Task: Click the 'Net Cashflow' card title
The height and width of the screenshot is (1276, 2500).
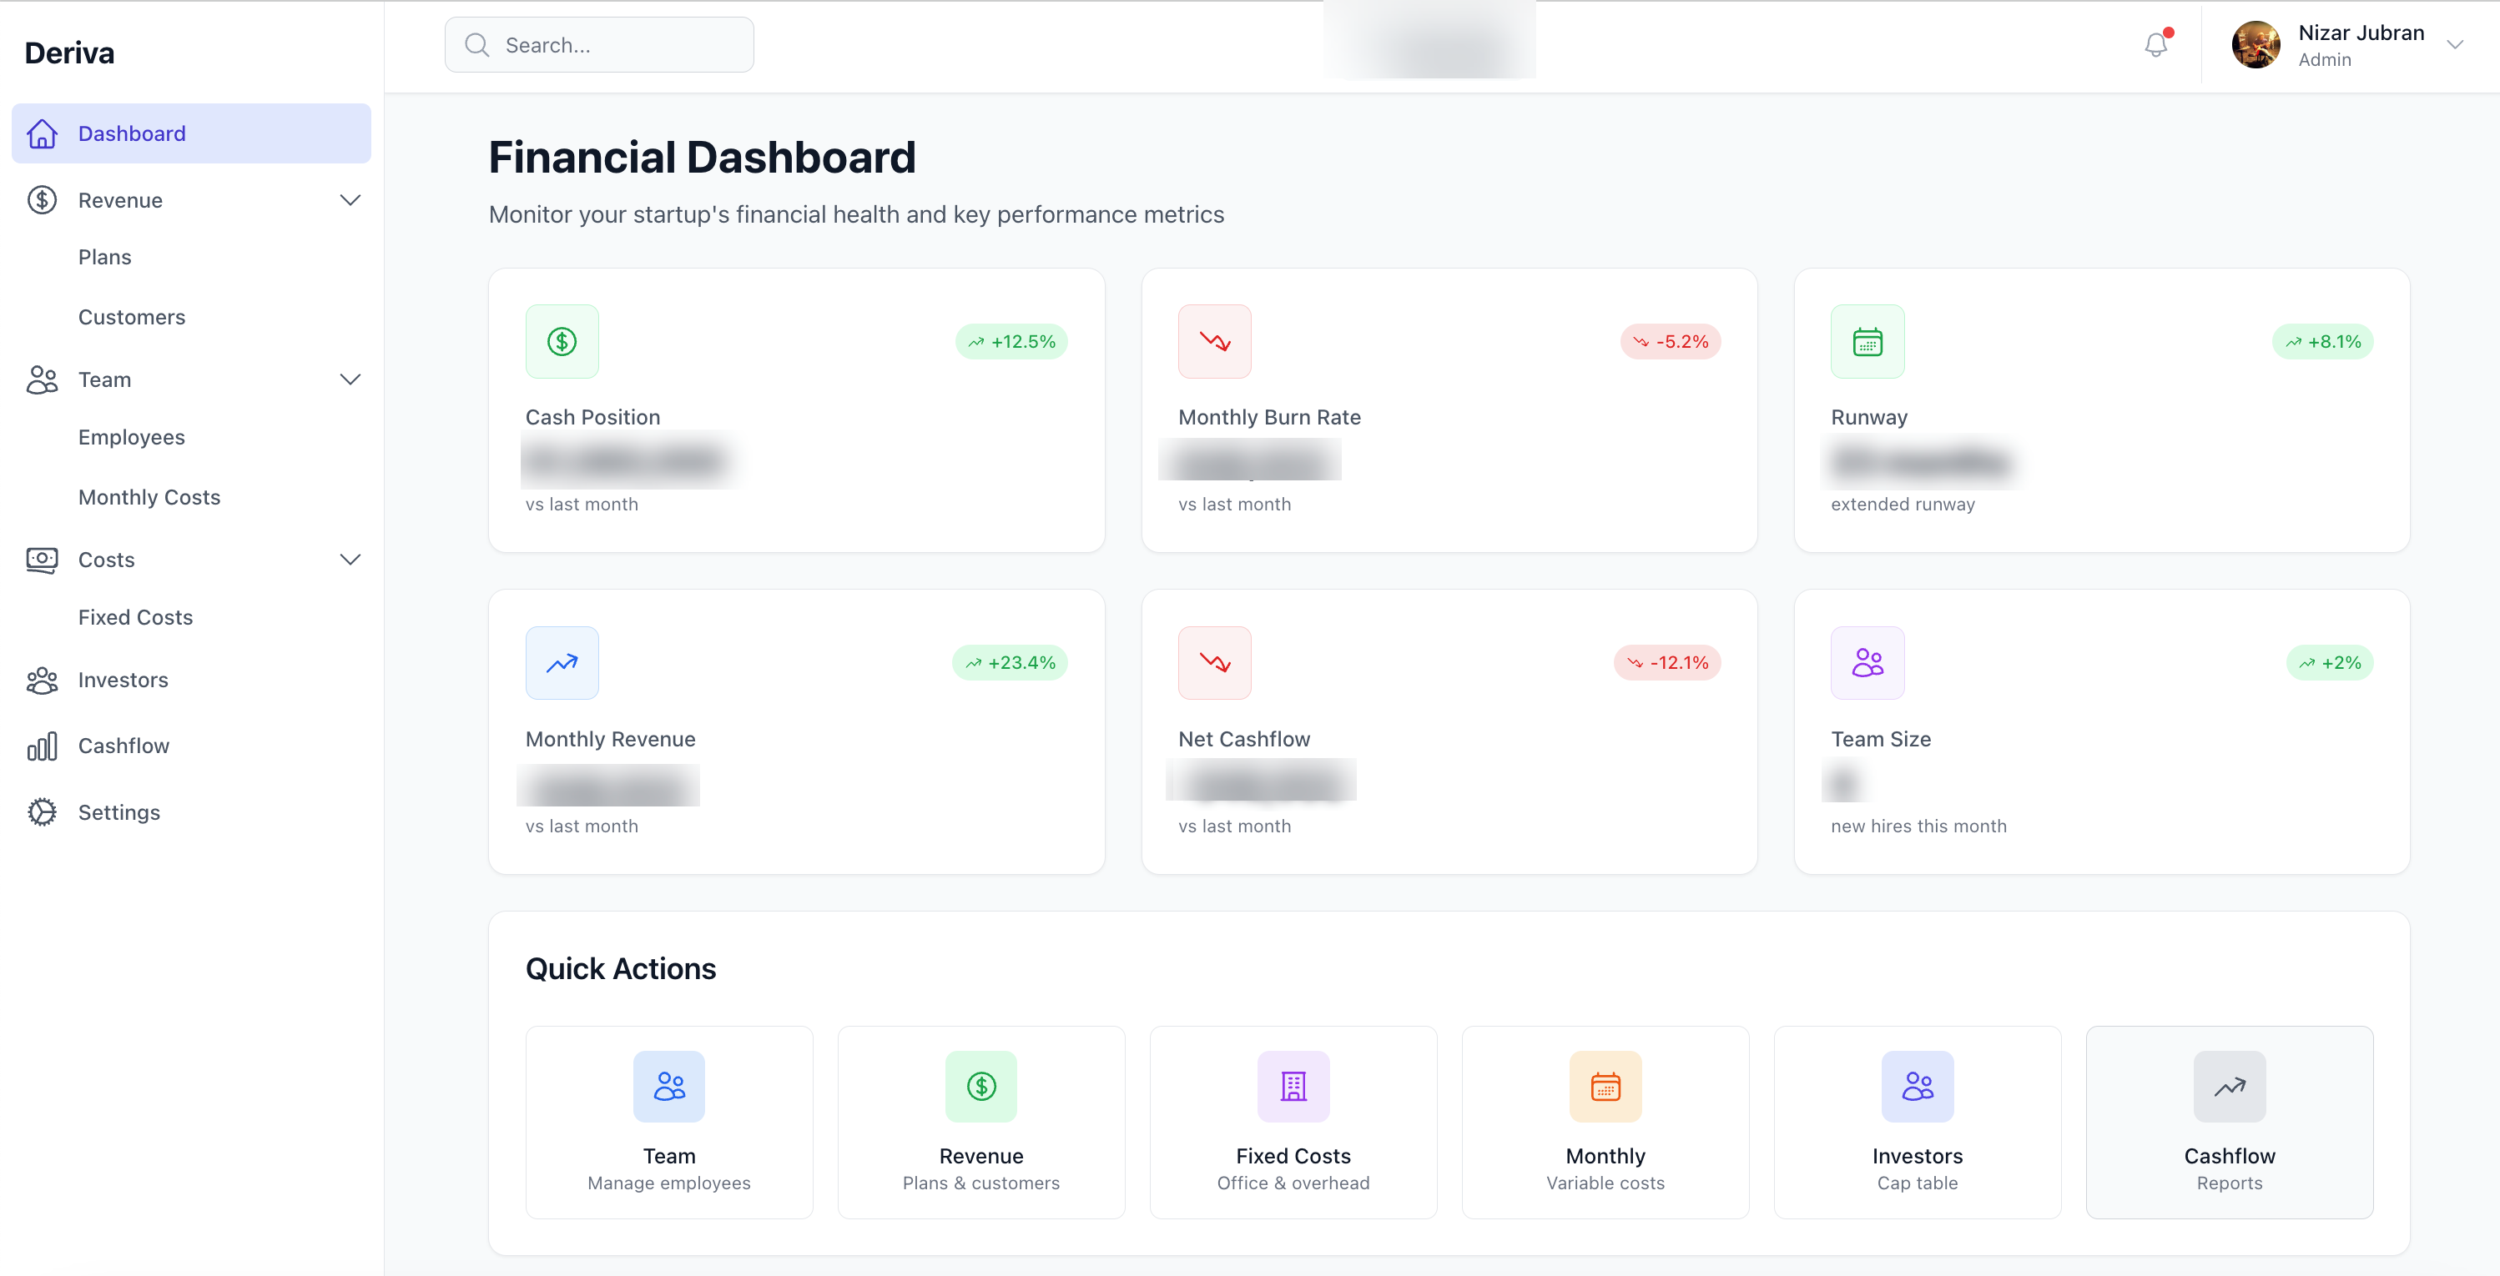Action: (1244, 739)
